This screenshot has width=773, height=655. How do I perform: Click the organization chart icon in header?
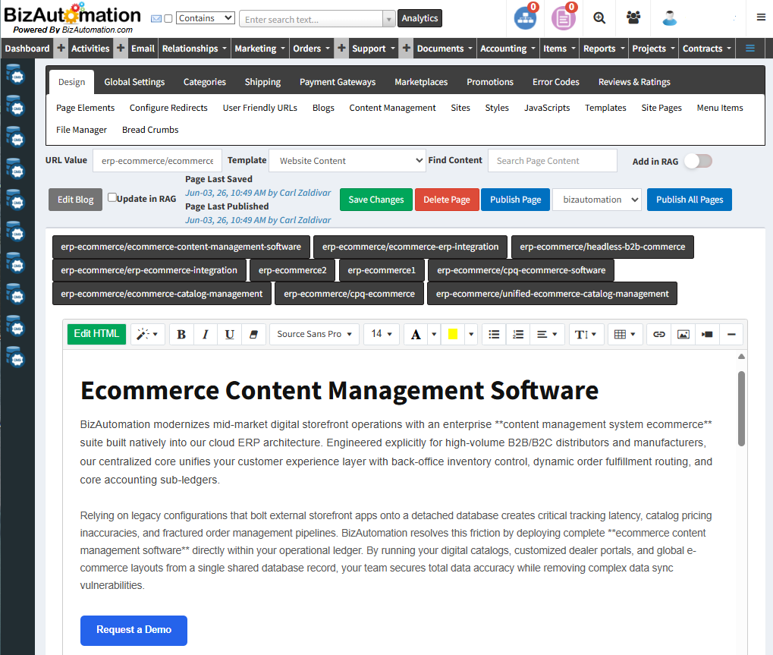click(x=524, y=19)
